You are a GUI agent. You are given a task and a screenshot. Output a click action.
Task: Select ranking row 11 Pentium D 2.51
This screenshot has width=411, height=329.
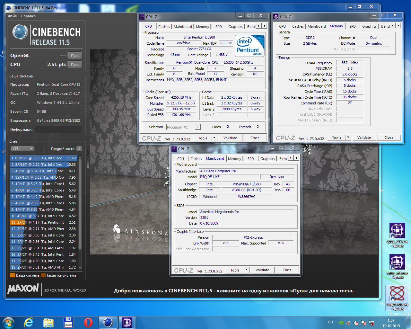[x=44, y=222]
